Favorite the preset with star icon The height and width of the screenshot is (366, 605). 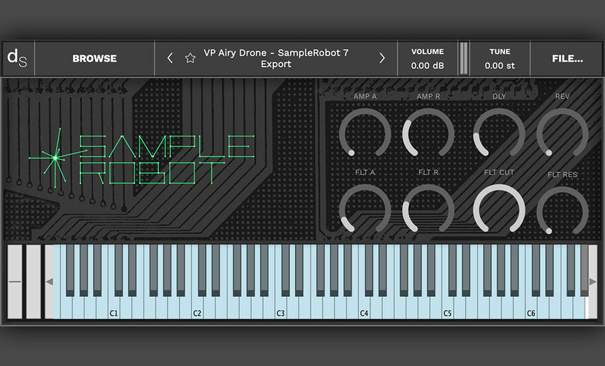(x=190, y=58)
